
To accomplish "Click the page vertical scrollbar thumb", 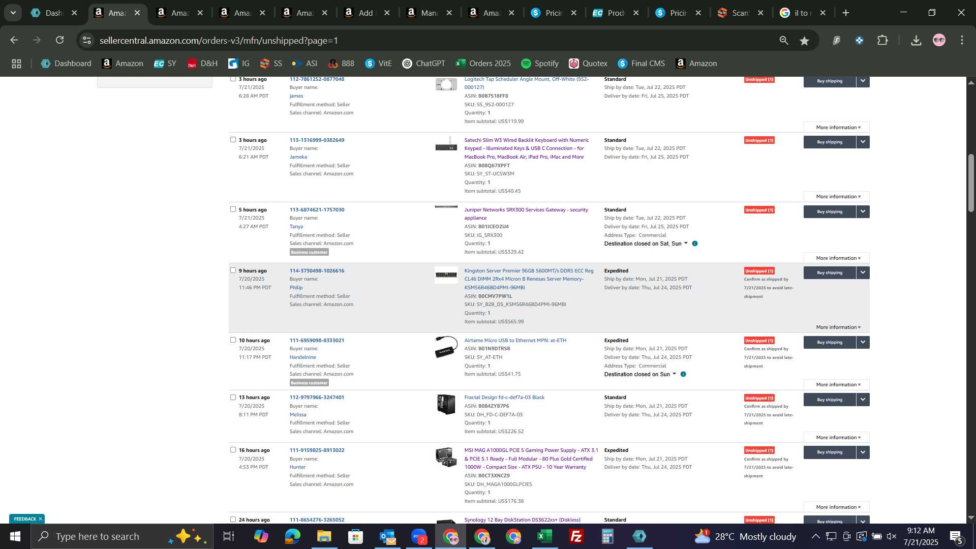I will coord(971,183).
